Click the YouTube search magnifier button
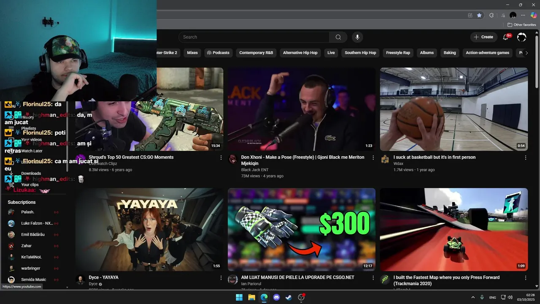 tap(338, 37)
